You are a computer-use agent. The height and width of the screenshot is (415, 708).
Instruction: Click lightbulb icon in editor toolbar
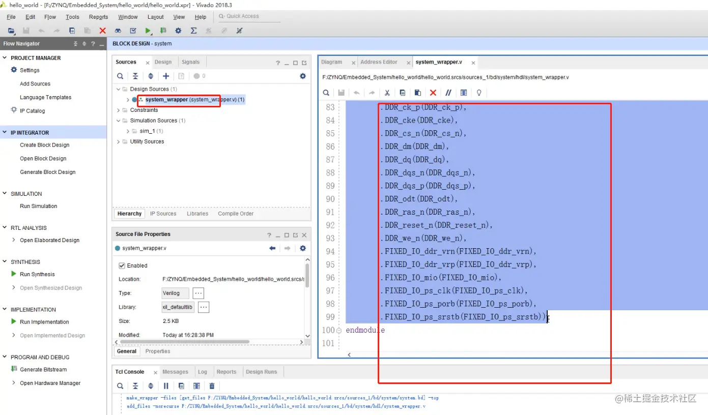coord(478,93)
